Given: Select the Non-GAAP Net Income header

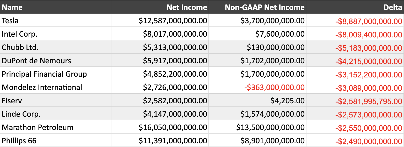Looking at the screenshot, I should pyautogui.click(x=265, y=7).
